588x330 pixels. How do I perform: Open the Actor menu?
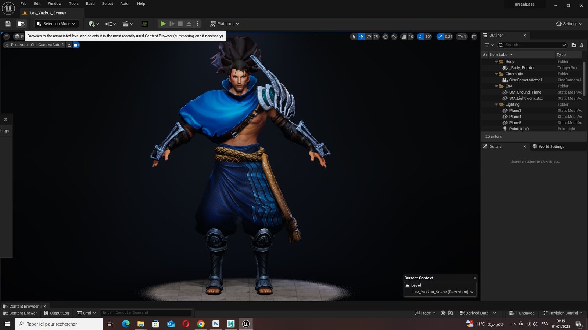click(125, 4)
